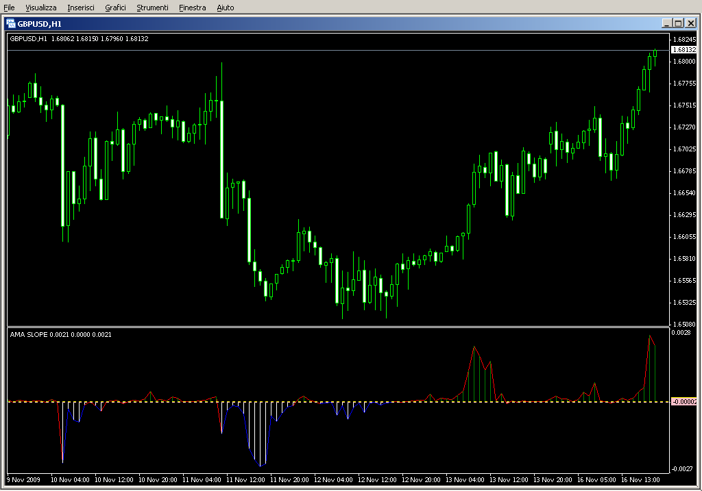702x491 pixels.
Task: Open the Finestra menu
Action: [192, 8]
